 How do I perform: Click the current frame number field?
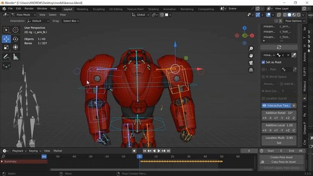click(249, 151)
